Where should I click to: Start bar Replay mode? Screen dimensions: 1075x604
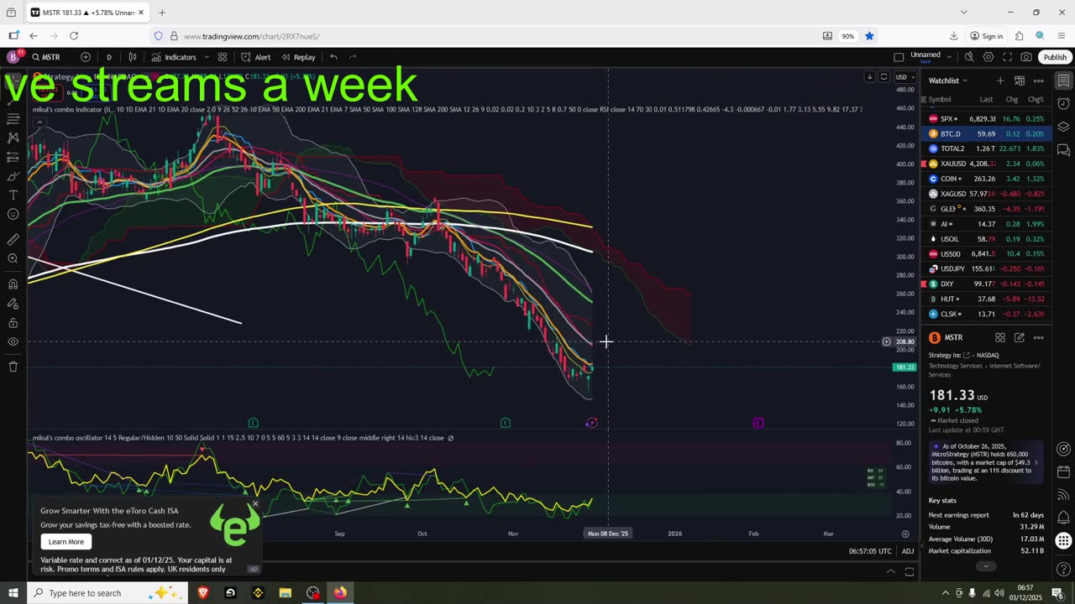(298, 57)
